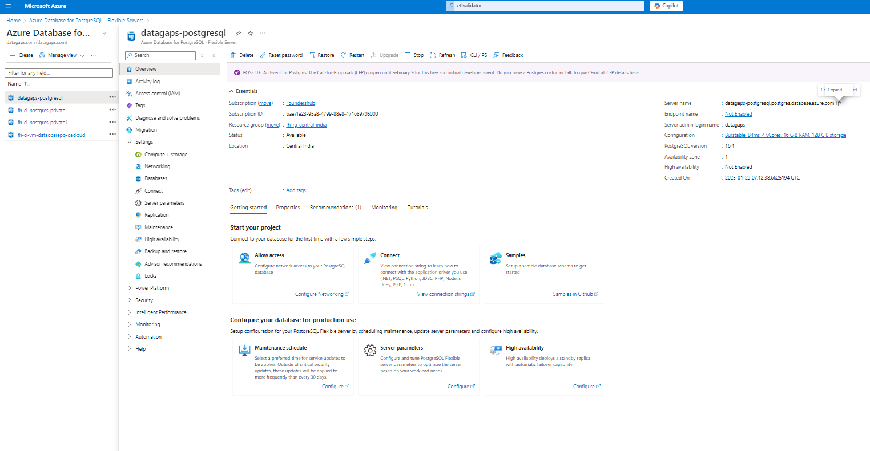Open Replication under Settings

[x=156, y=215]
